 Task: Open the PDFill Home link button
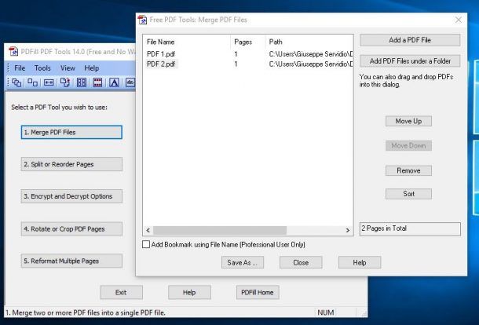tap(258, 292)
